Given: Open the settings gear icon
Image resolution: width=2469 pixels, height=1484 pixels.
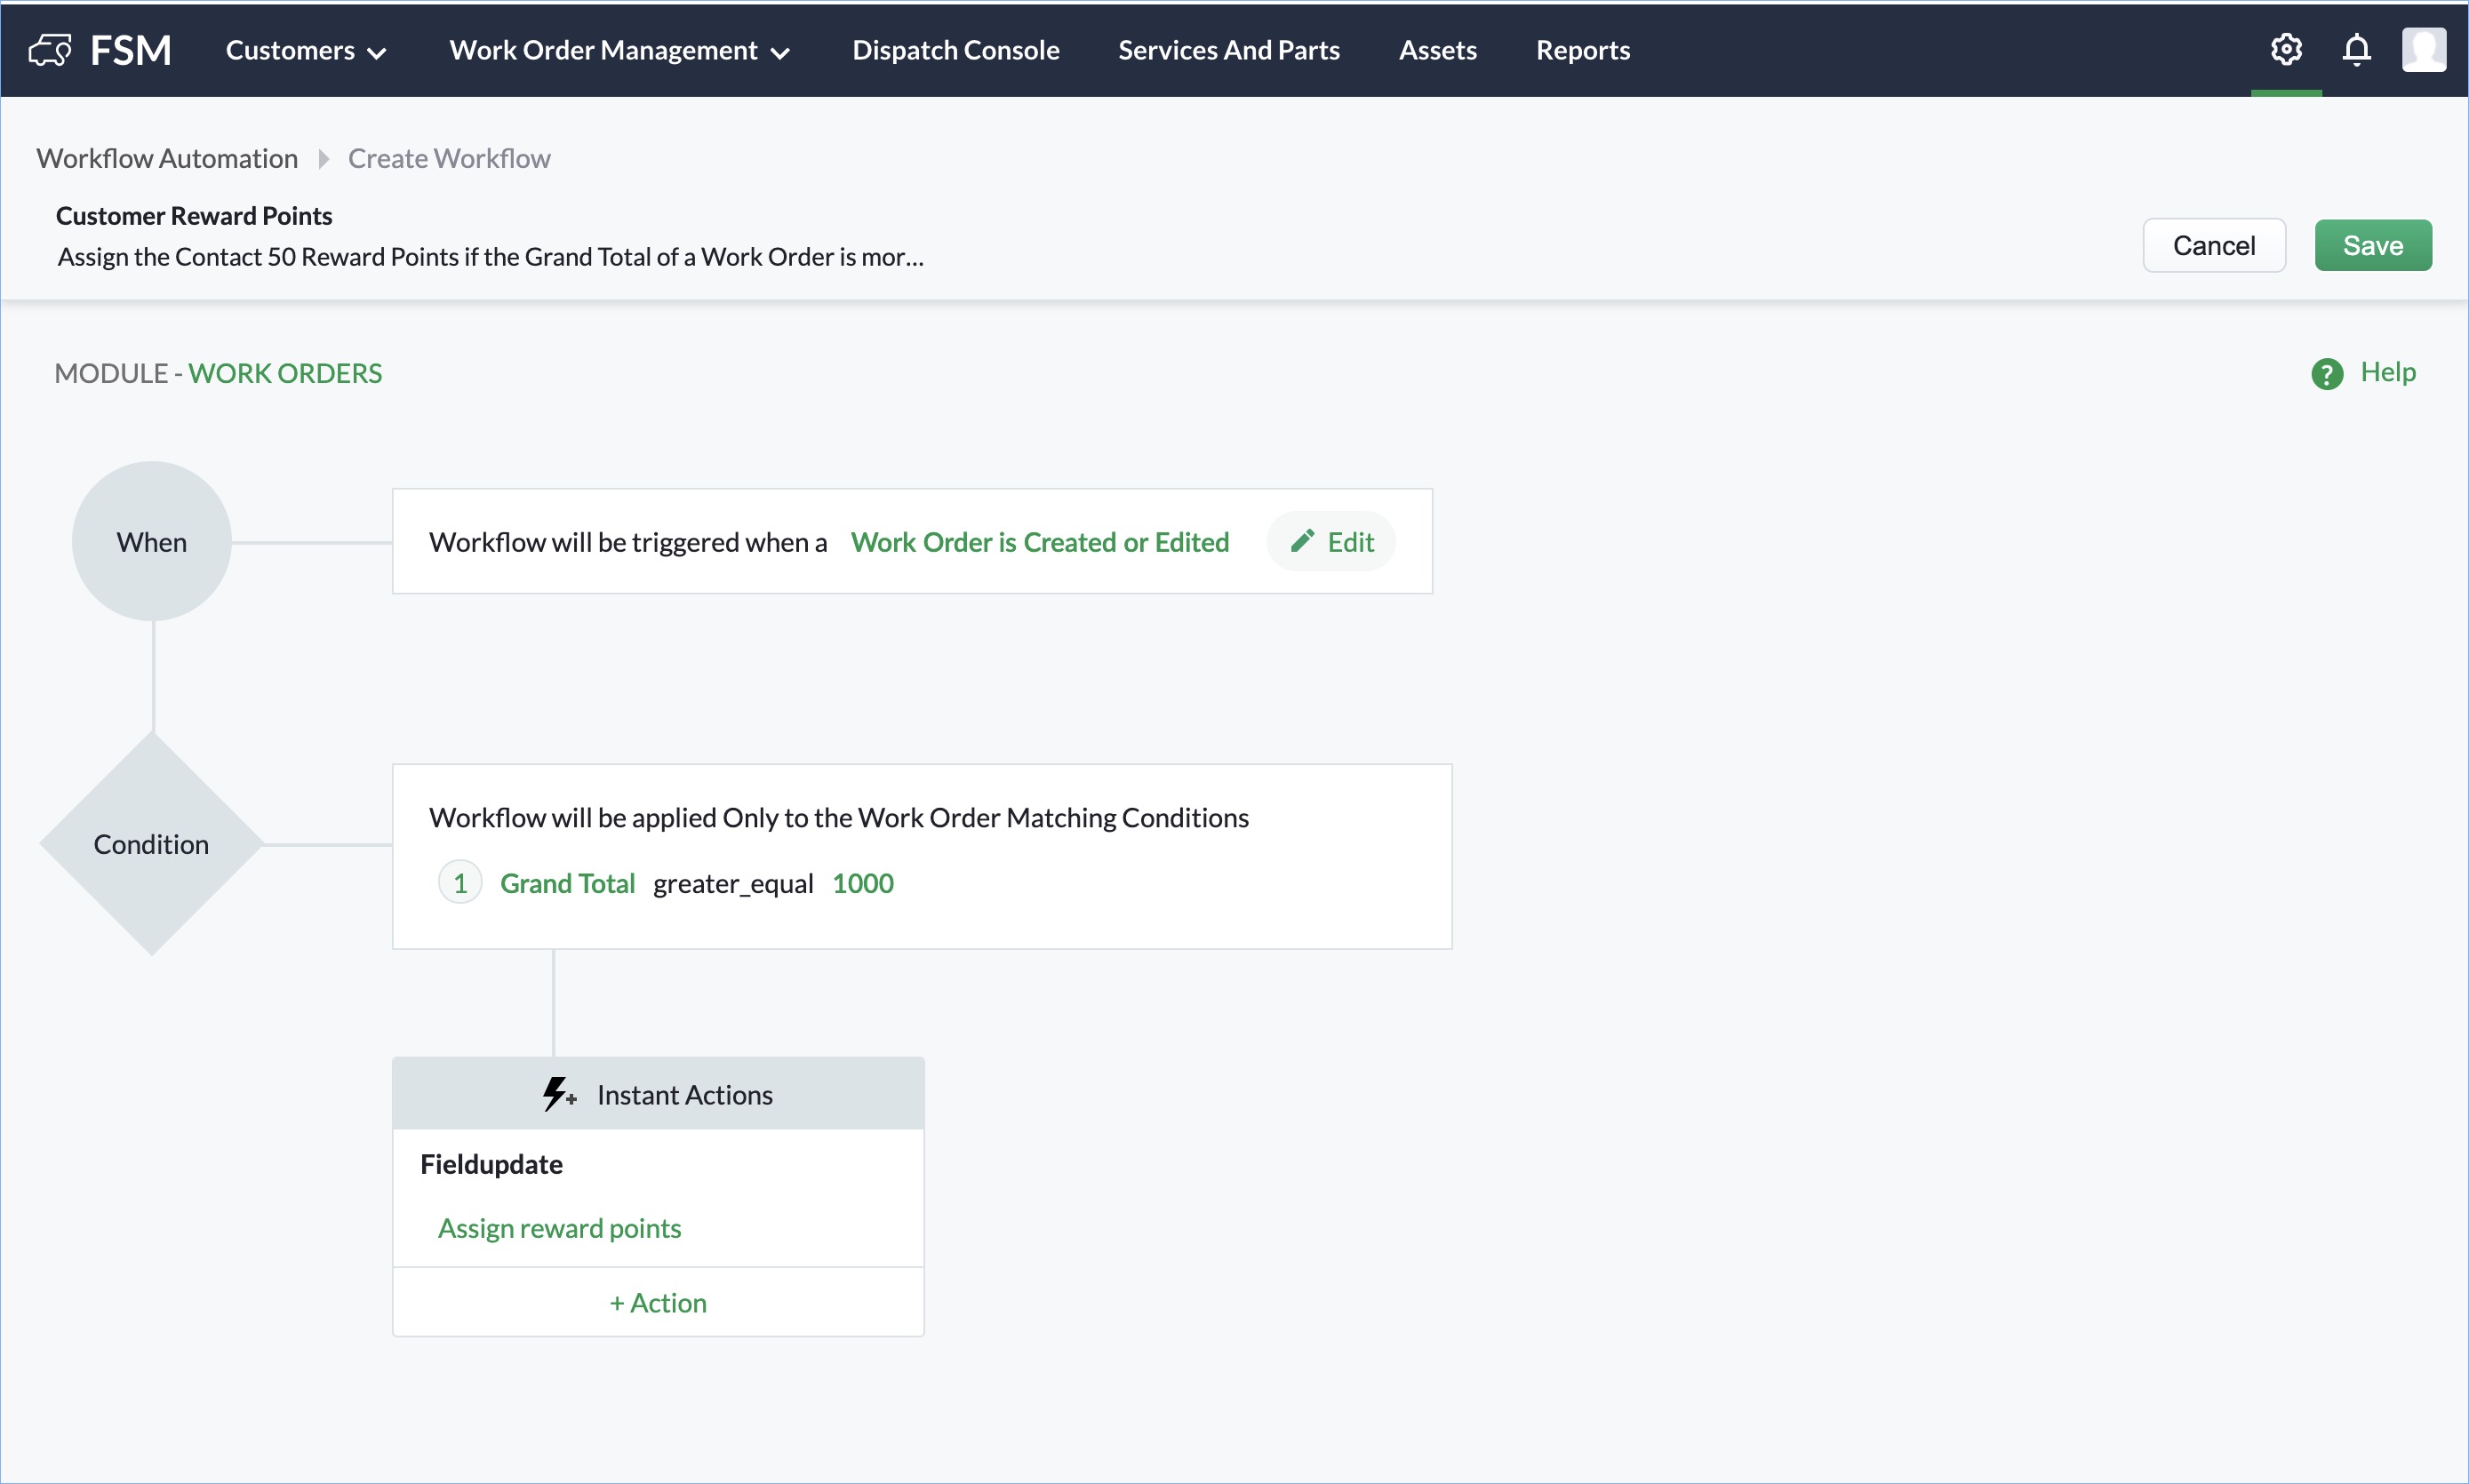Looking at the screenshot, I should pos(2285,49).
